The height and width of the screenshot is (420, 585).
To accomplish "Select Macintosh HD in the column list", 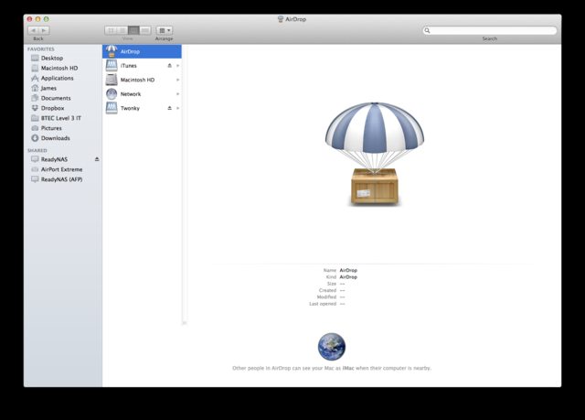I will (143, 80).
